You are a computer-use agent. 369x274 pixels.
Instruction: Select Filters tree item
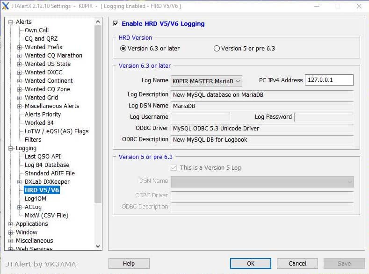tap(33, 140)
